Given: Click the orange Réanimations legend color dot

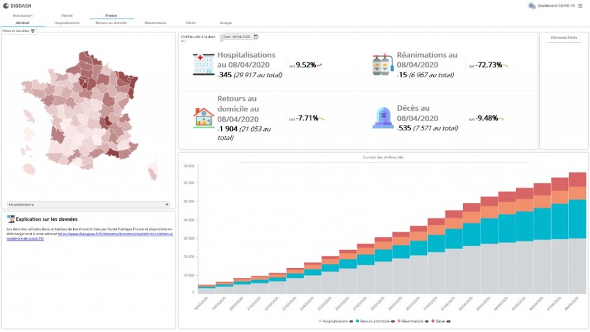Looking at the screenshot, I should [399, 322].
